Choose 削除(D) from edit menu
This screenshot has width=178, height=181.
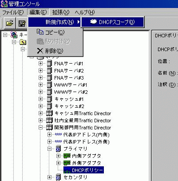point(55,51)
